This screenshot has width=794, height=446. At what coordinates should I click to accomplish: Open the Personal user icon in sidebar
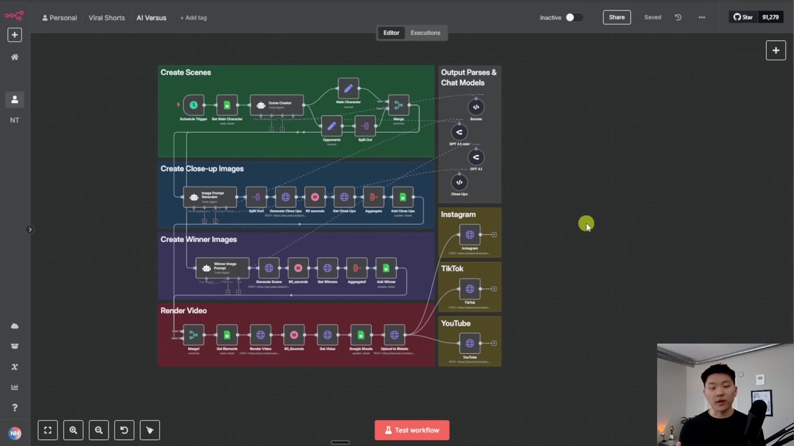pyautogui.click(x=15, y=100)
